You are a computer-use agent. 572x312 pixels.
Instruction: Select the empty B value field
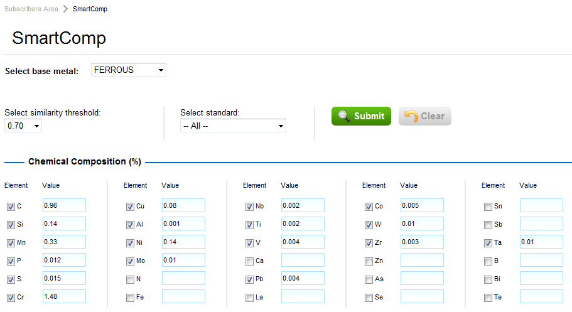[541, 260]
